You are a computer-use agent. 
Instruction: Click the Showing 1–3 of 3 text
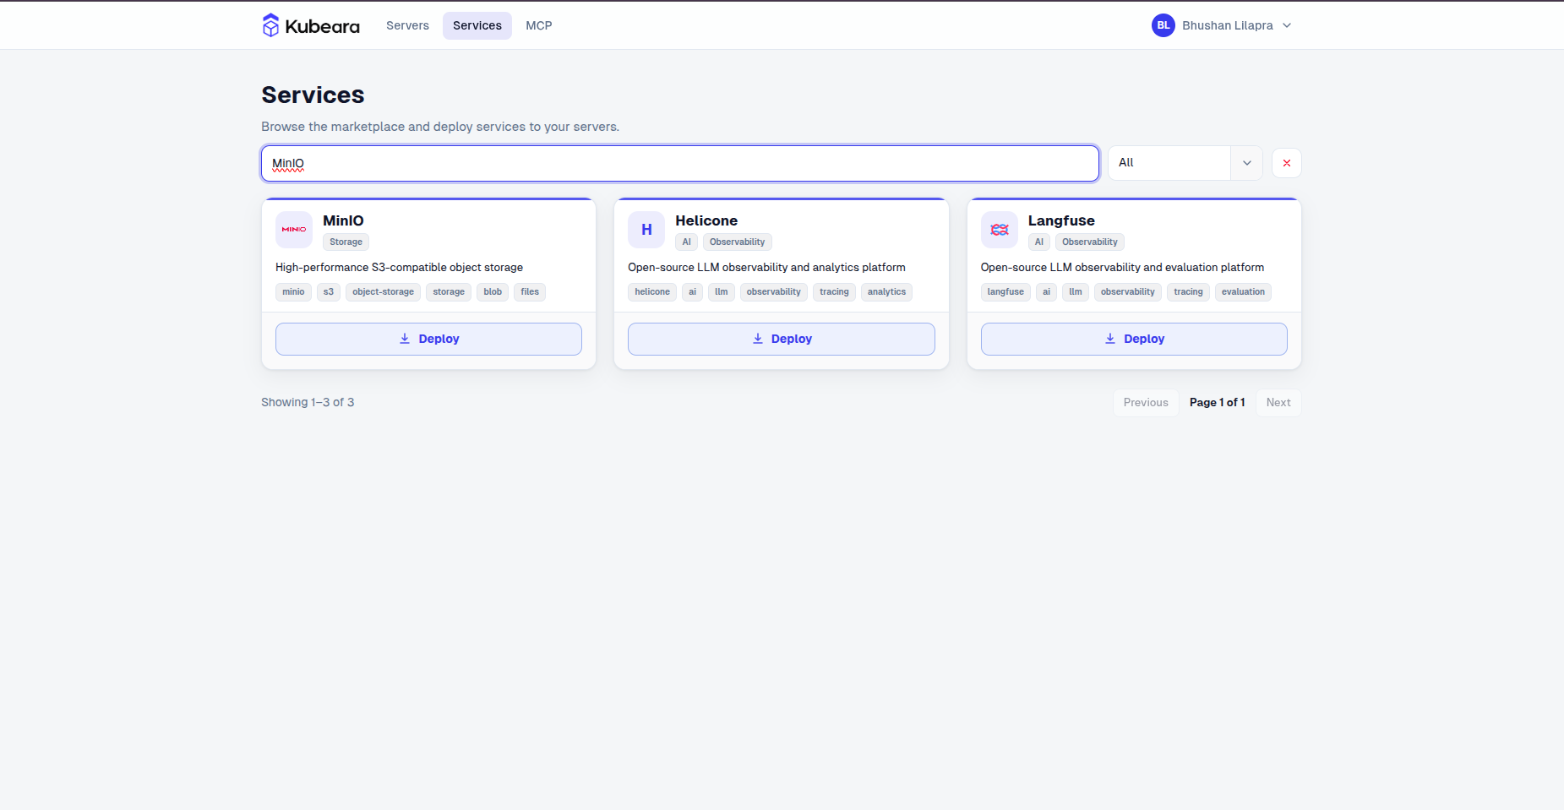(x=308, y=403)
